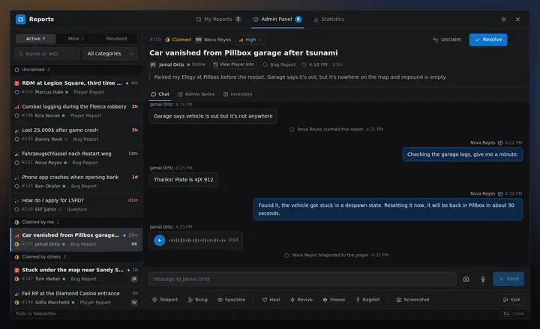Select the Active filter tab
The width and height of the screenshot is (540, 329).
click(35, 38)
